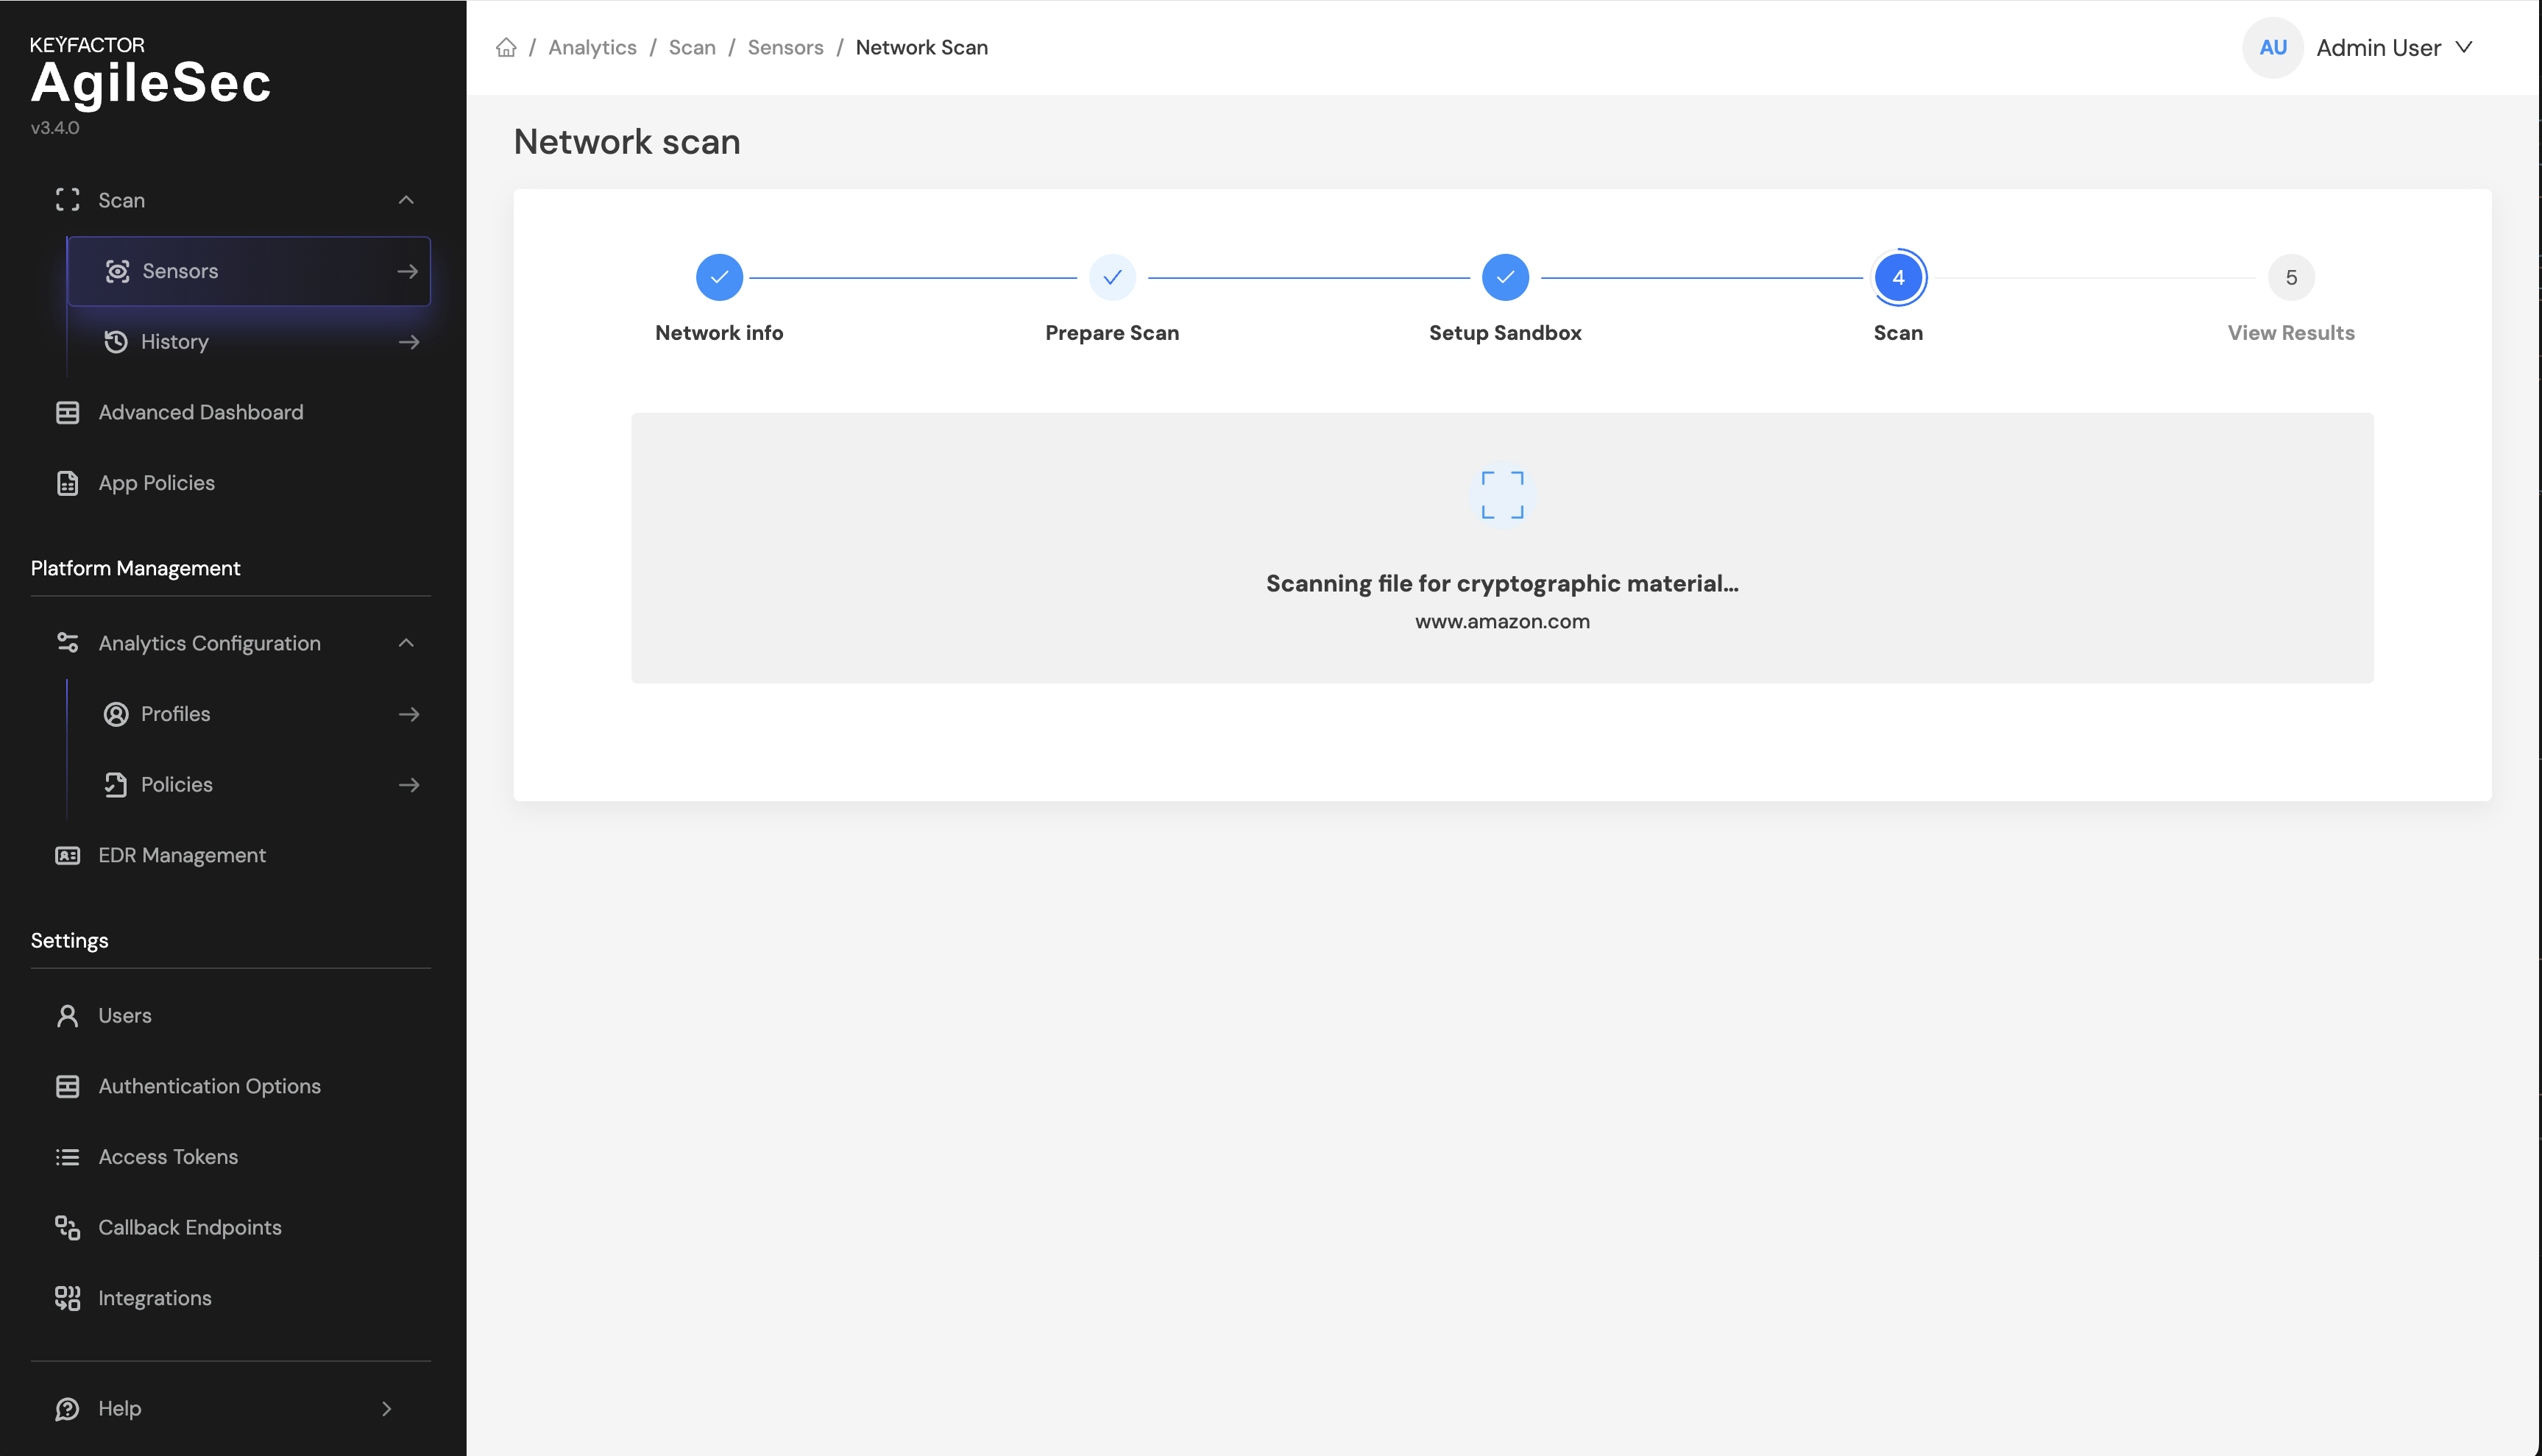Click the Integrations icon in Settings
The height and width of the screenshot is (1456, 2542).
pyautogui.click(x=67, y=1298)
